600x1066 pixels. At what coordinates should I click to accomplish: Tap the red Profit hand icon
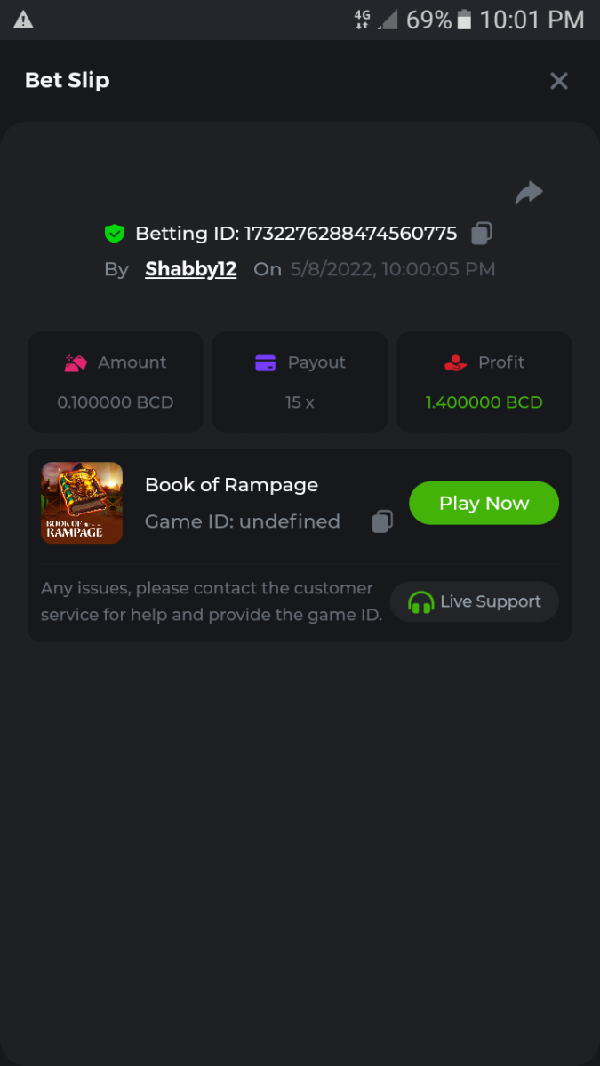tap(455, 362)
